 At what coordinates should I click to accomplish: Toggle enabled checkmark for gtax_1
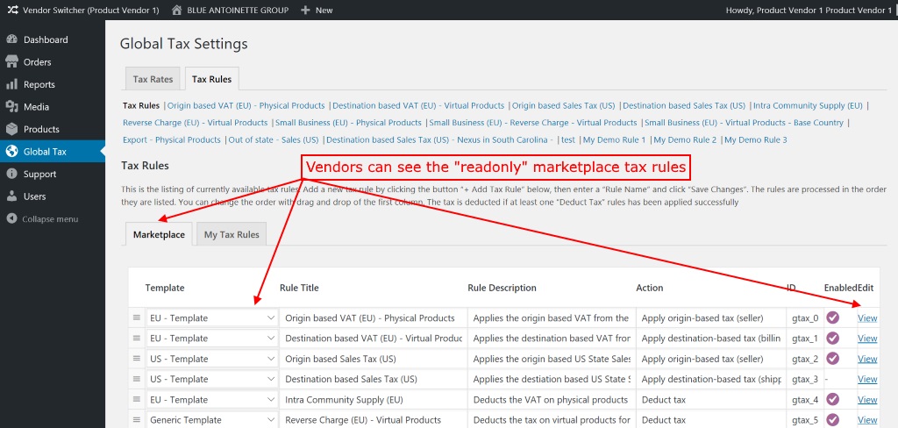click(x=832, y=338)
